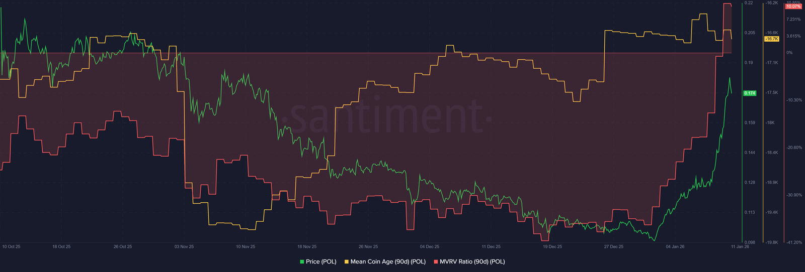Click the yellow Mean Coin Age legend swatch
The width and height of the screenshot is (805, 272).
point(347,261)
